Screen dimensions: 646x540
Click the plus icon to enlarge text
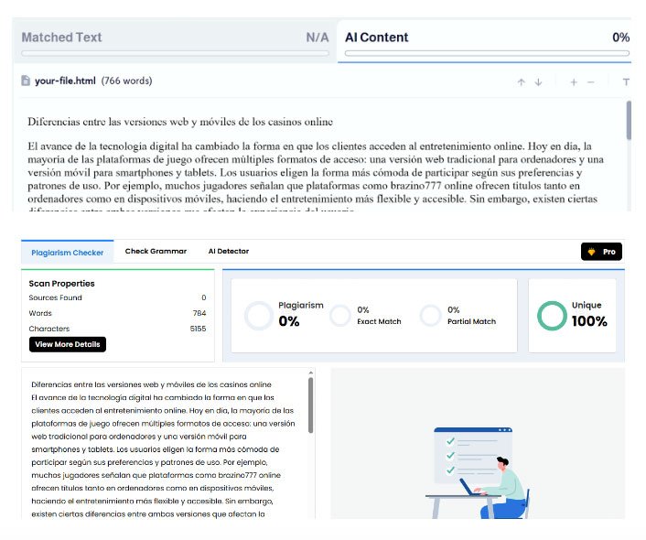[x=574, y=81]
